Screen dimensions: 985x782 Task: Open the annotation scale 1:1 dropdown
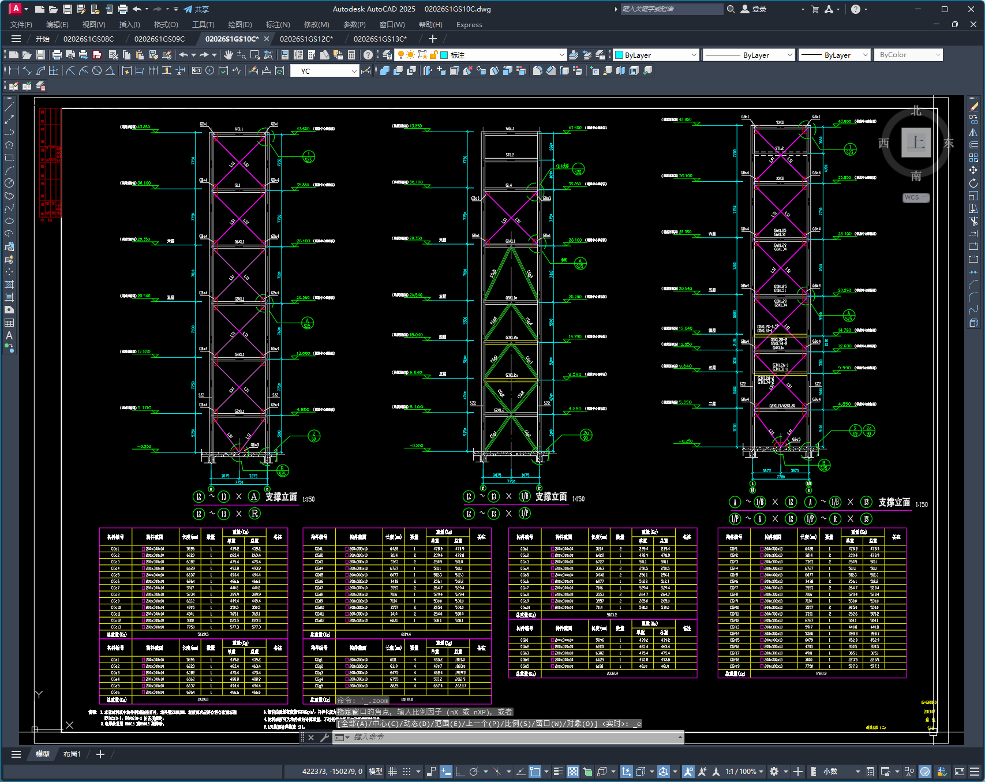[x=745, y=771]
